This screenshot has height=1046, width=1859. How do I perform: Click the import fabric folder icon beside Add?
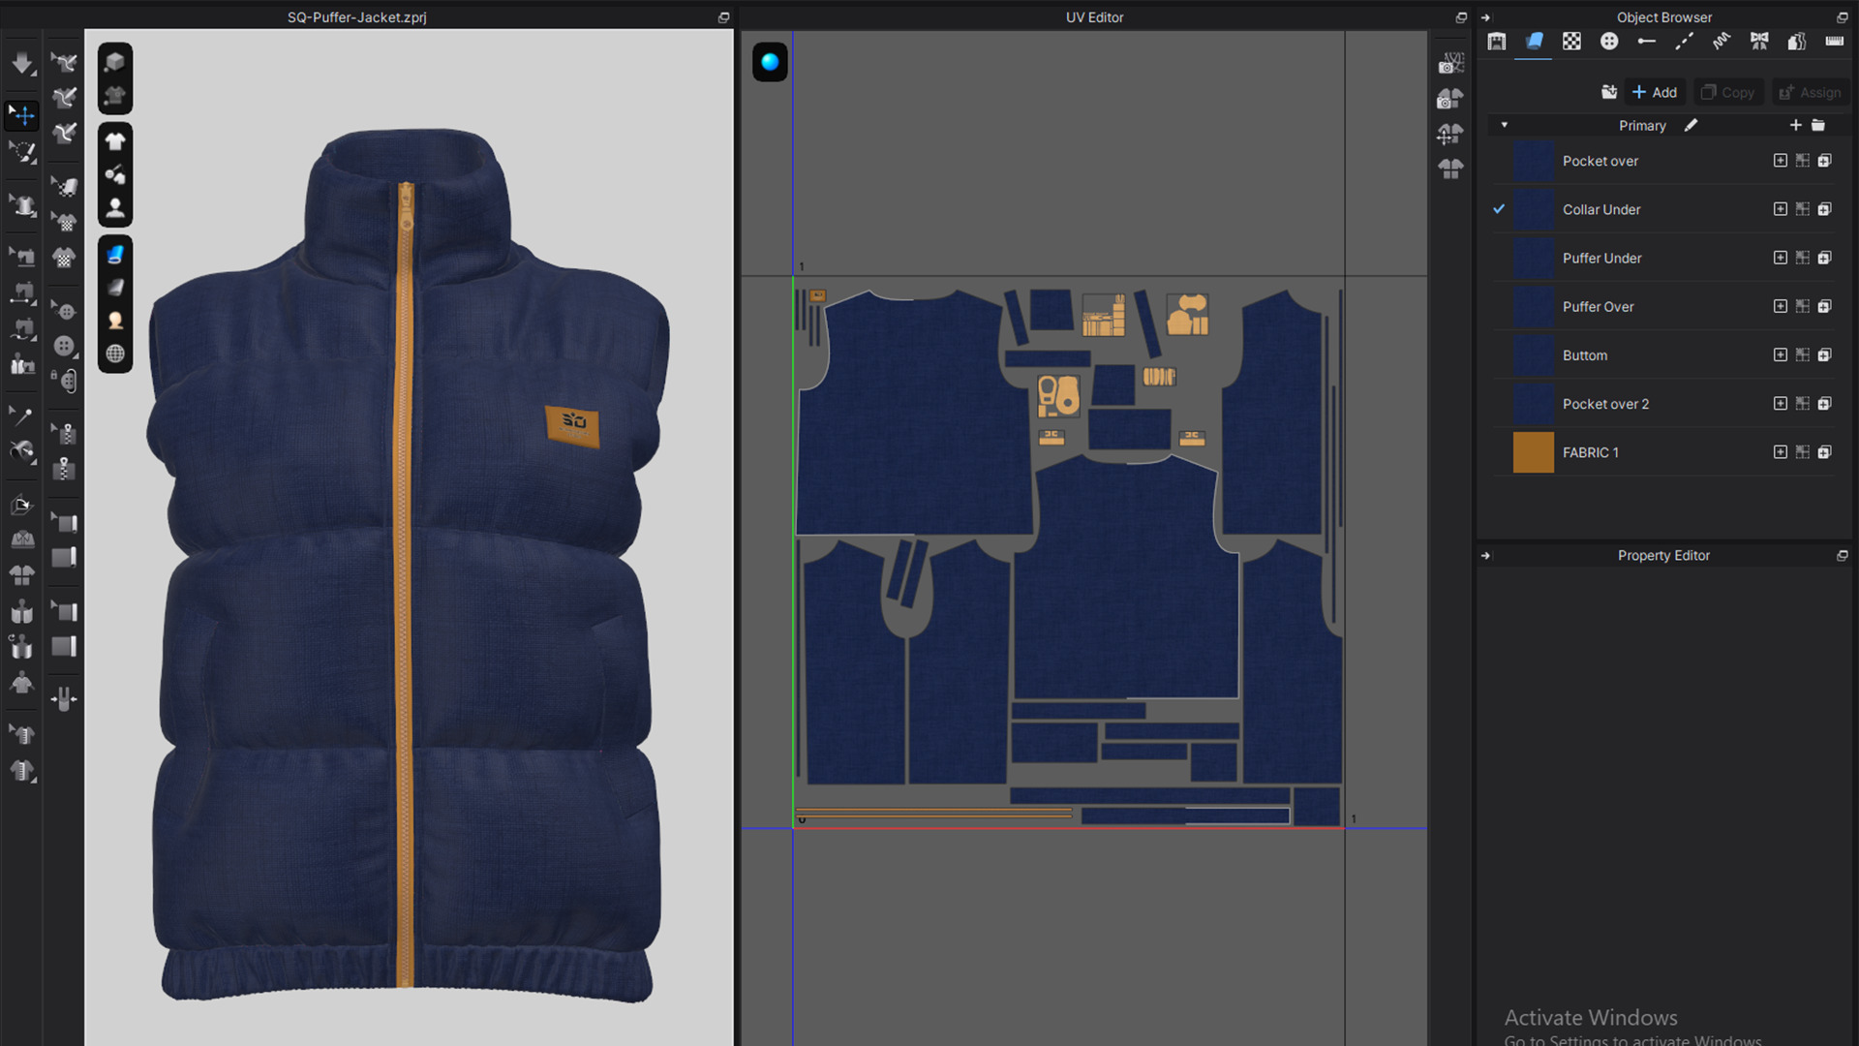1608,92
